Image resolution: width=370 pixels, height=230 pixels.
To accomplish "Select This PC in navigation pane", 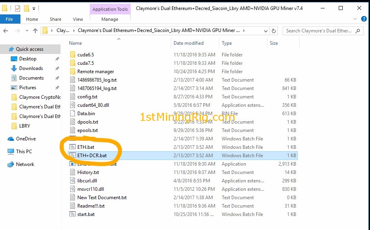I will pyautogui.click(x=24, y=152).
